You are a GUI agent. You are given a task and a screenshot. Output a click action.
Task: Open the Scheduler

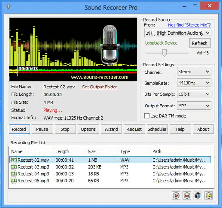point(157,129)
